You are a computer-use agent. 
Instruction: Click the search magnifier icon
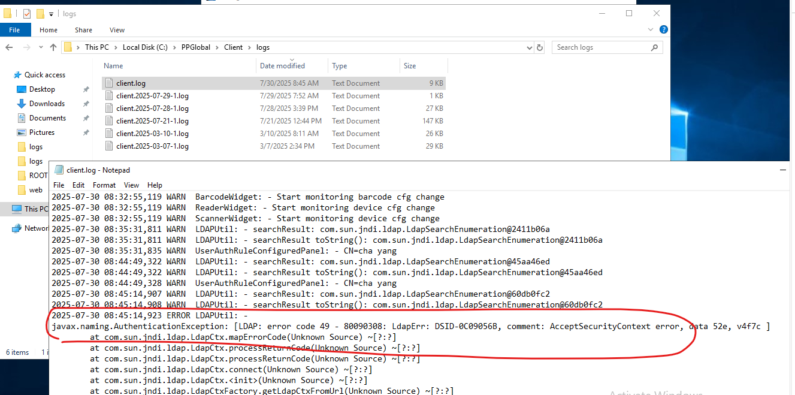[x=655, y=47]
